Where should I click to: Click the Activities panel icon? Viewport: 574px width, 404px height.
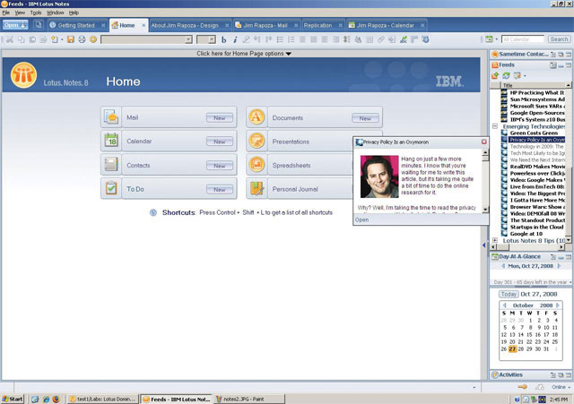point(495,374)
